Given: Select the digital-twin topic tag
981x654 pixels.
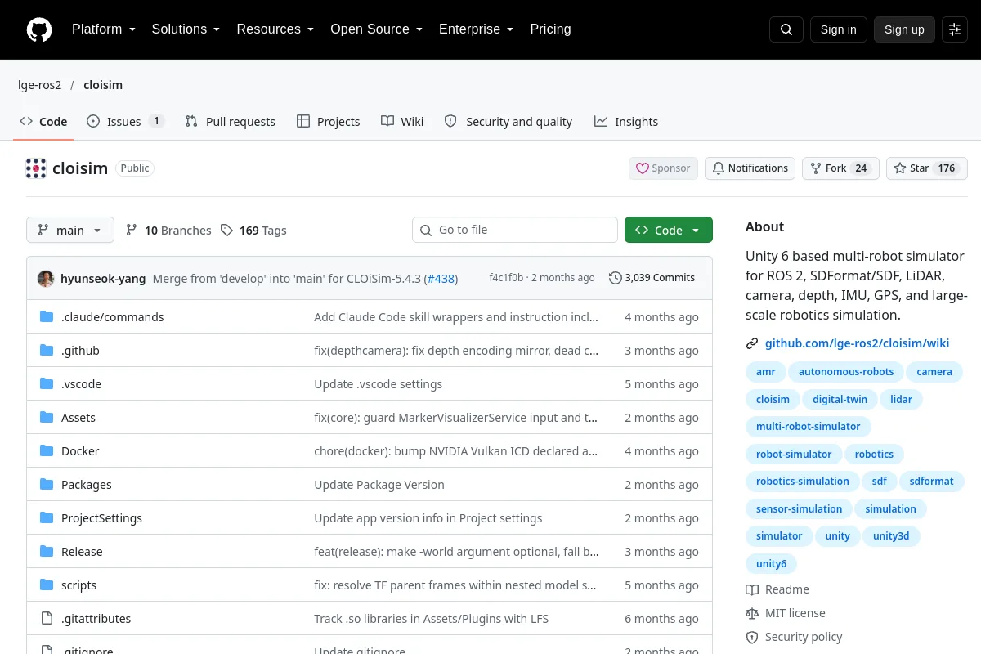Looking at the screenshot, I should (840, 400).
